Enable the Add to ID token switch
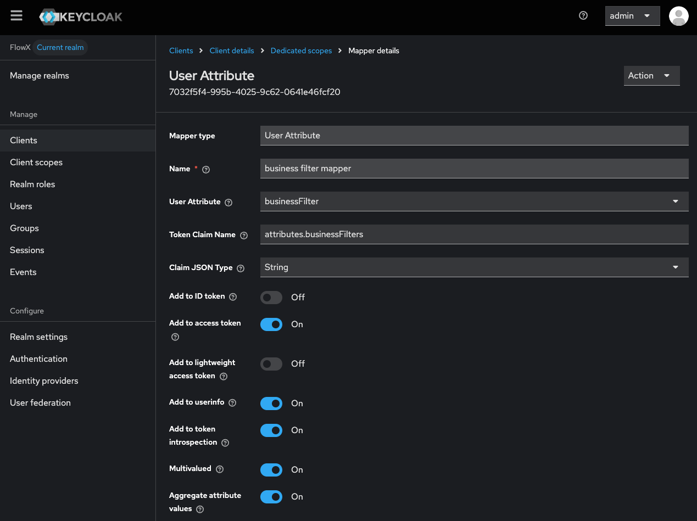The height and width of the screenshot is (521, 697). click(271, 297)
